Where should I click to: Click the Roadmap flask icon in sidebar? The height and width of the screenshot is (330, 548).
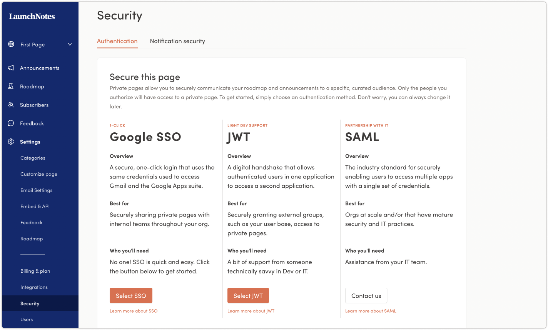(x=11, y=87)
